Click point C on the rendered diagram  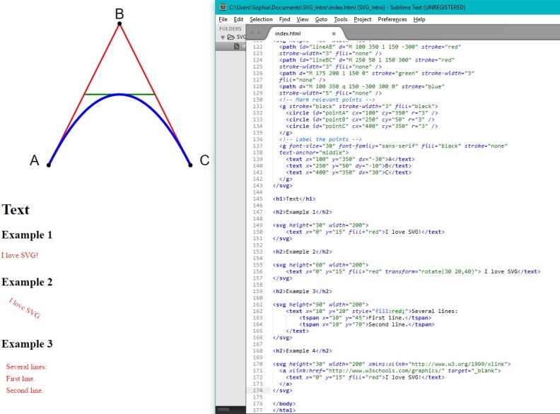click(190, 165)
